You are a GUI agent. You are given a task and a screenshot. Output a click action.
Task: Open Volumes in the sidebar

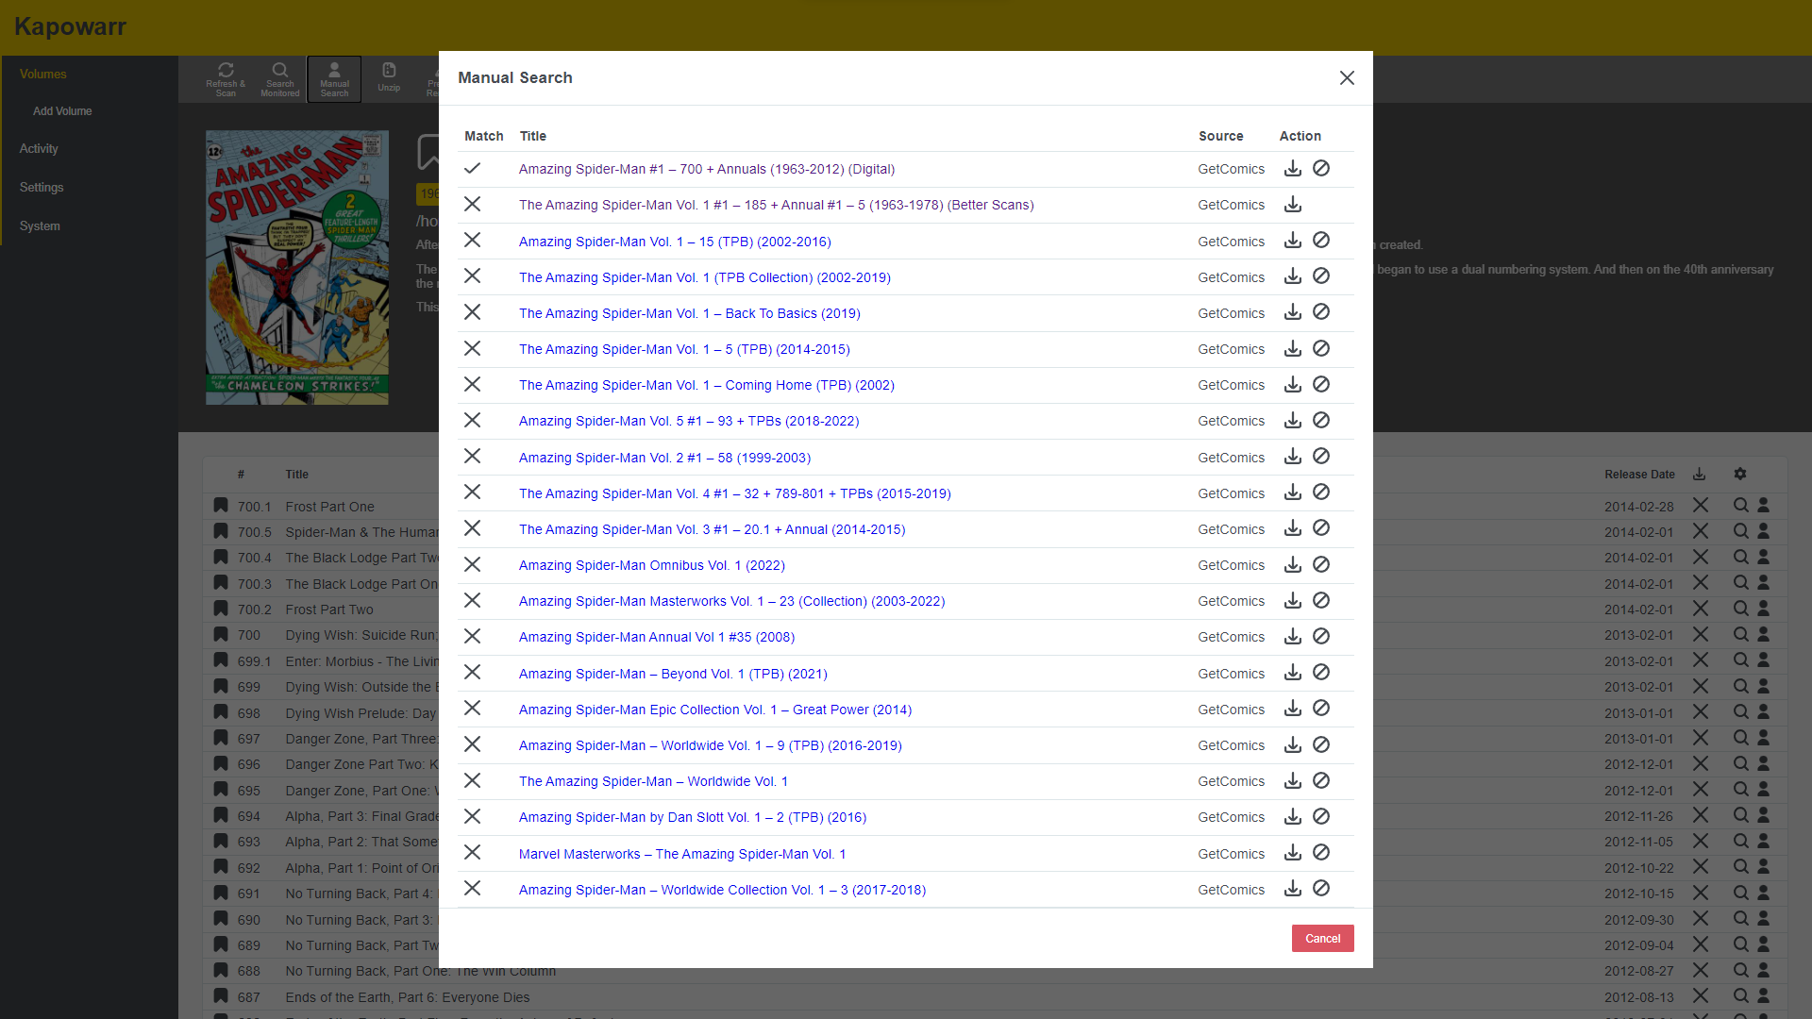[43, 75]
